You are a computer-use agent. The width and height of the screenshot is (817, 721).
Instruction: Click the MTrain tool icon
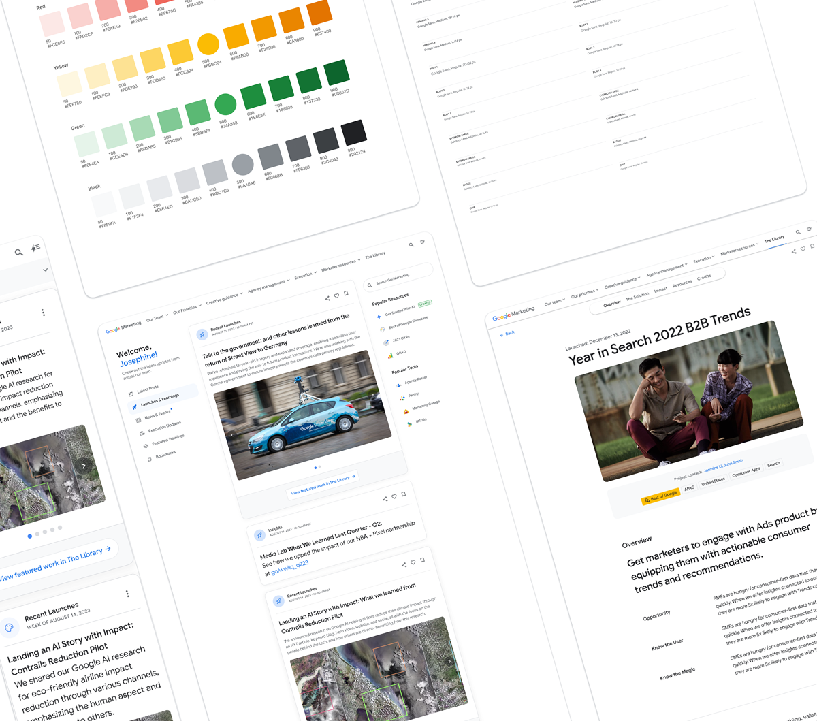tap(409, 424)
